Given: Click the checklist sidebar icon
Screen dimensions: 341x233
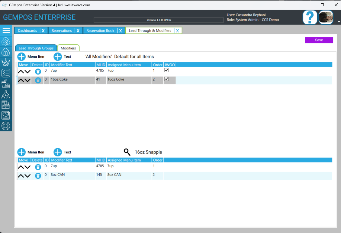Looking at the screenshot, I should [x=6, y=73].
